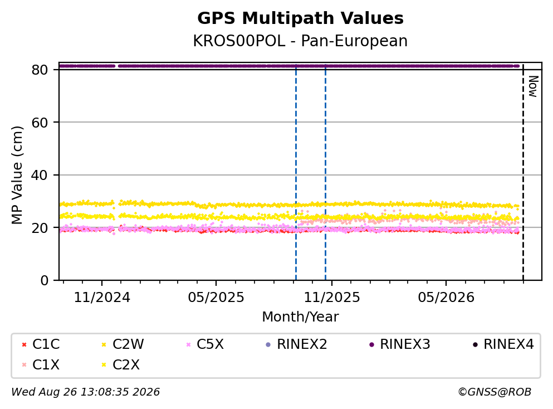Click the ©GNSS@ROB copyright text
The image size is (553, 409).
(495, 392)
